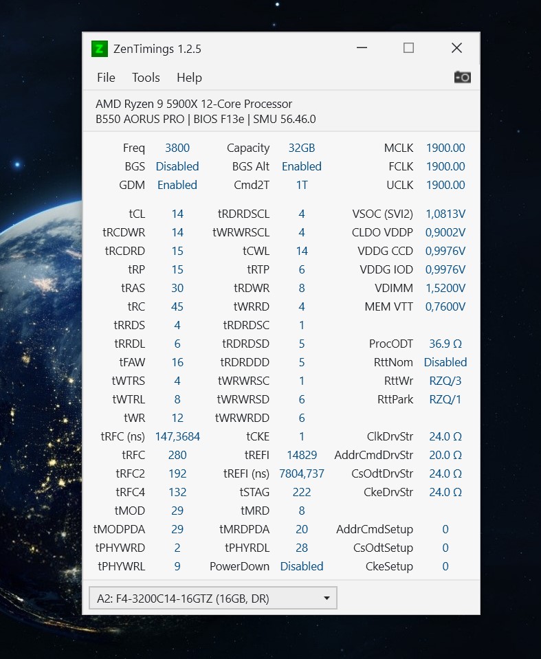Open the Help menu
This screenshot has width=541, height=659.
point(189,78)
